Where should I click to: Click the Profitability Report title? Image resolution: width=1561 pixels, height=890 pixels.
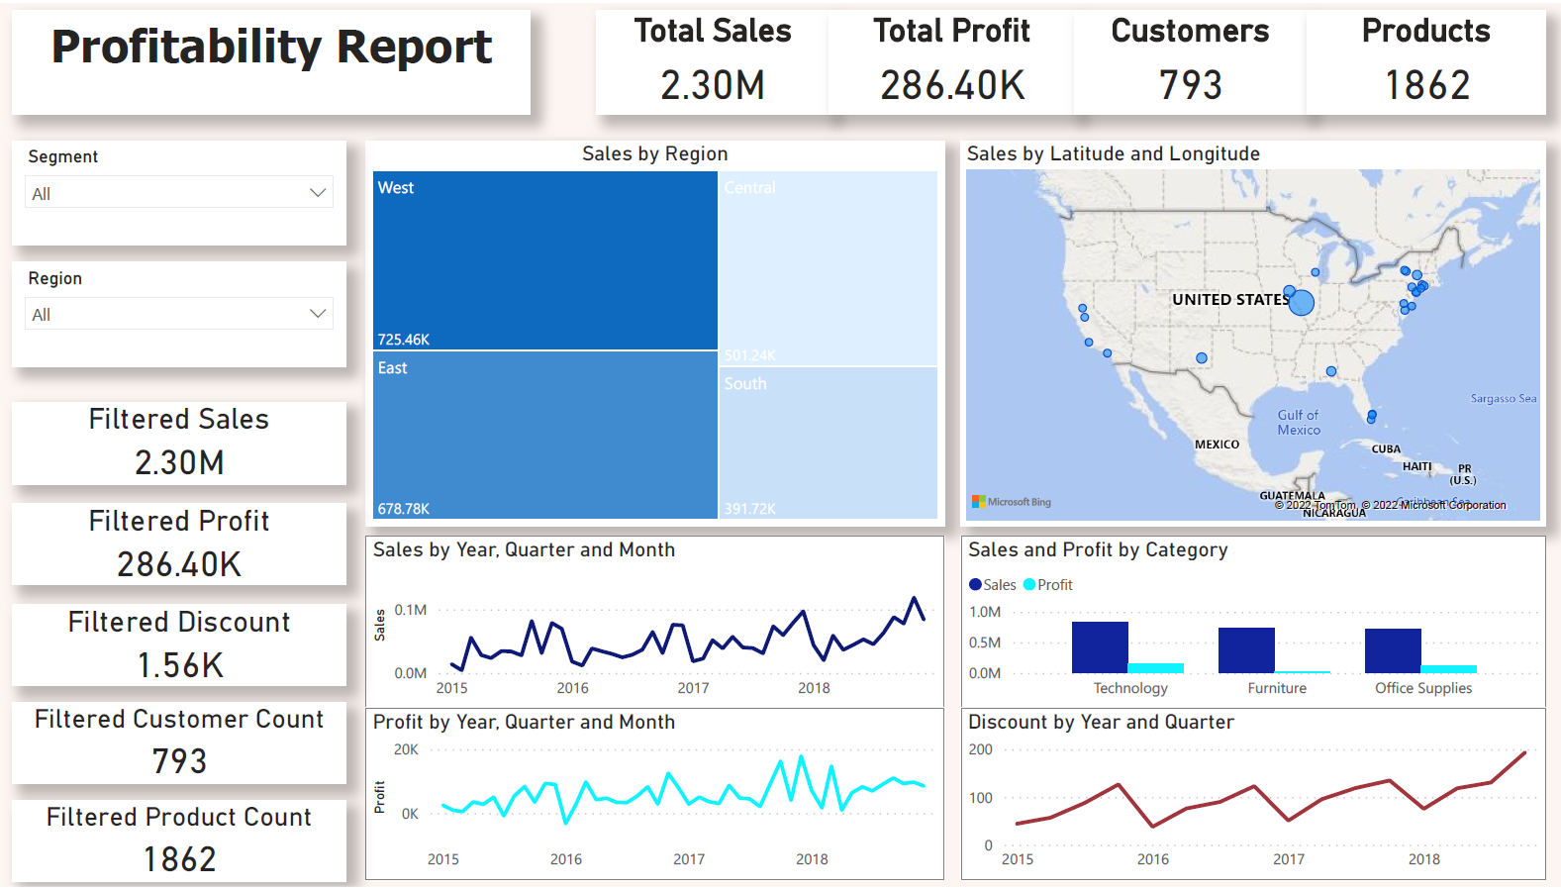click(271, 48)
